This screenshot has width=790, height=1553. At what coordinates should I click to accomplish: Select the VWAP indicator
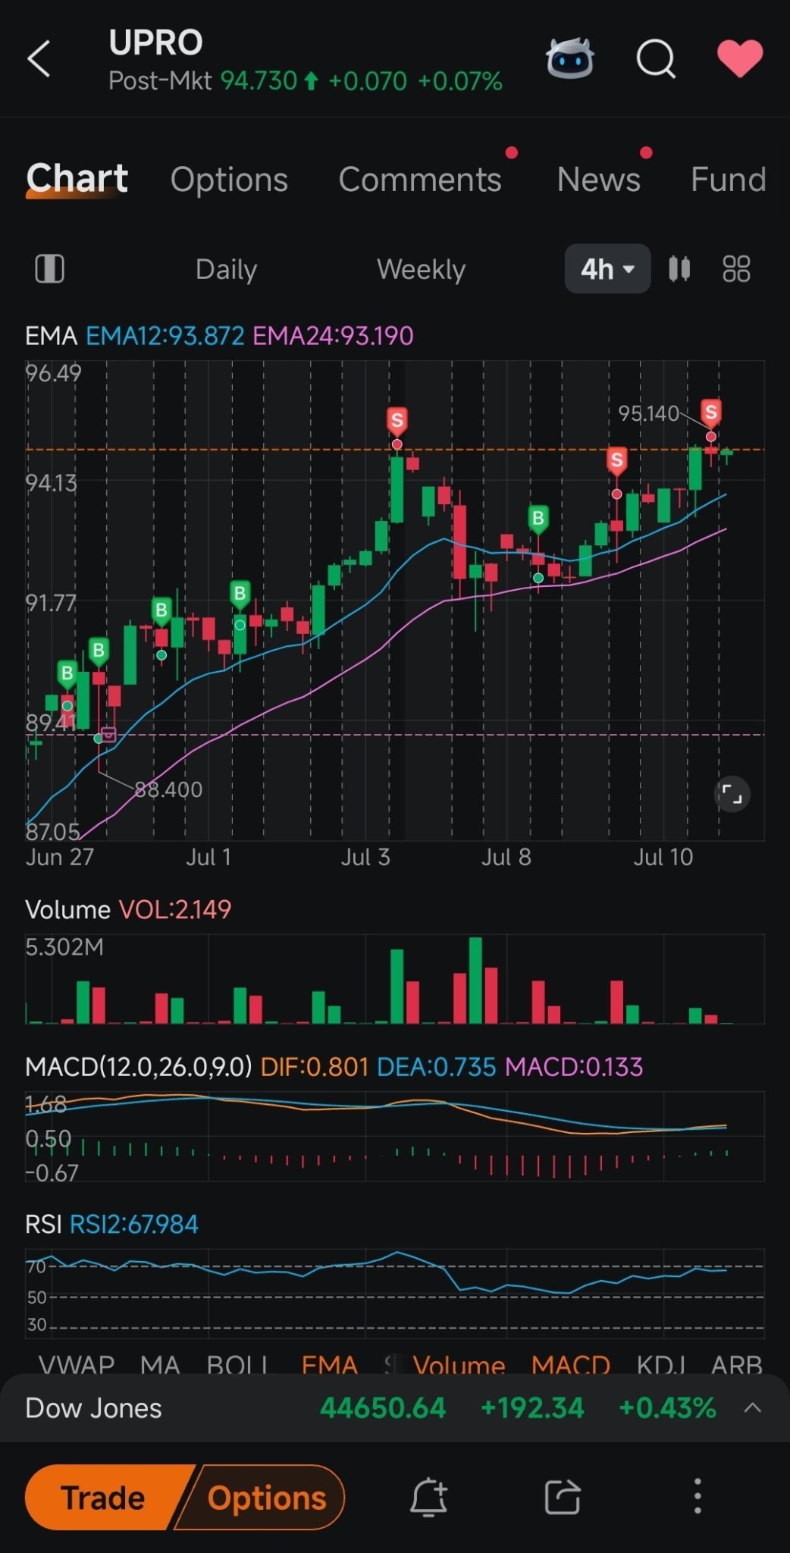pos(76,1364)
